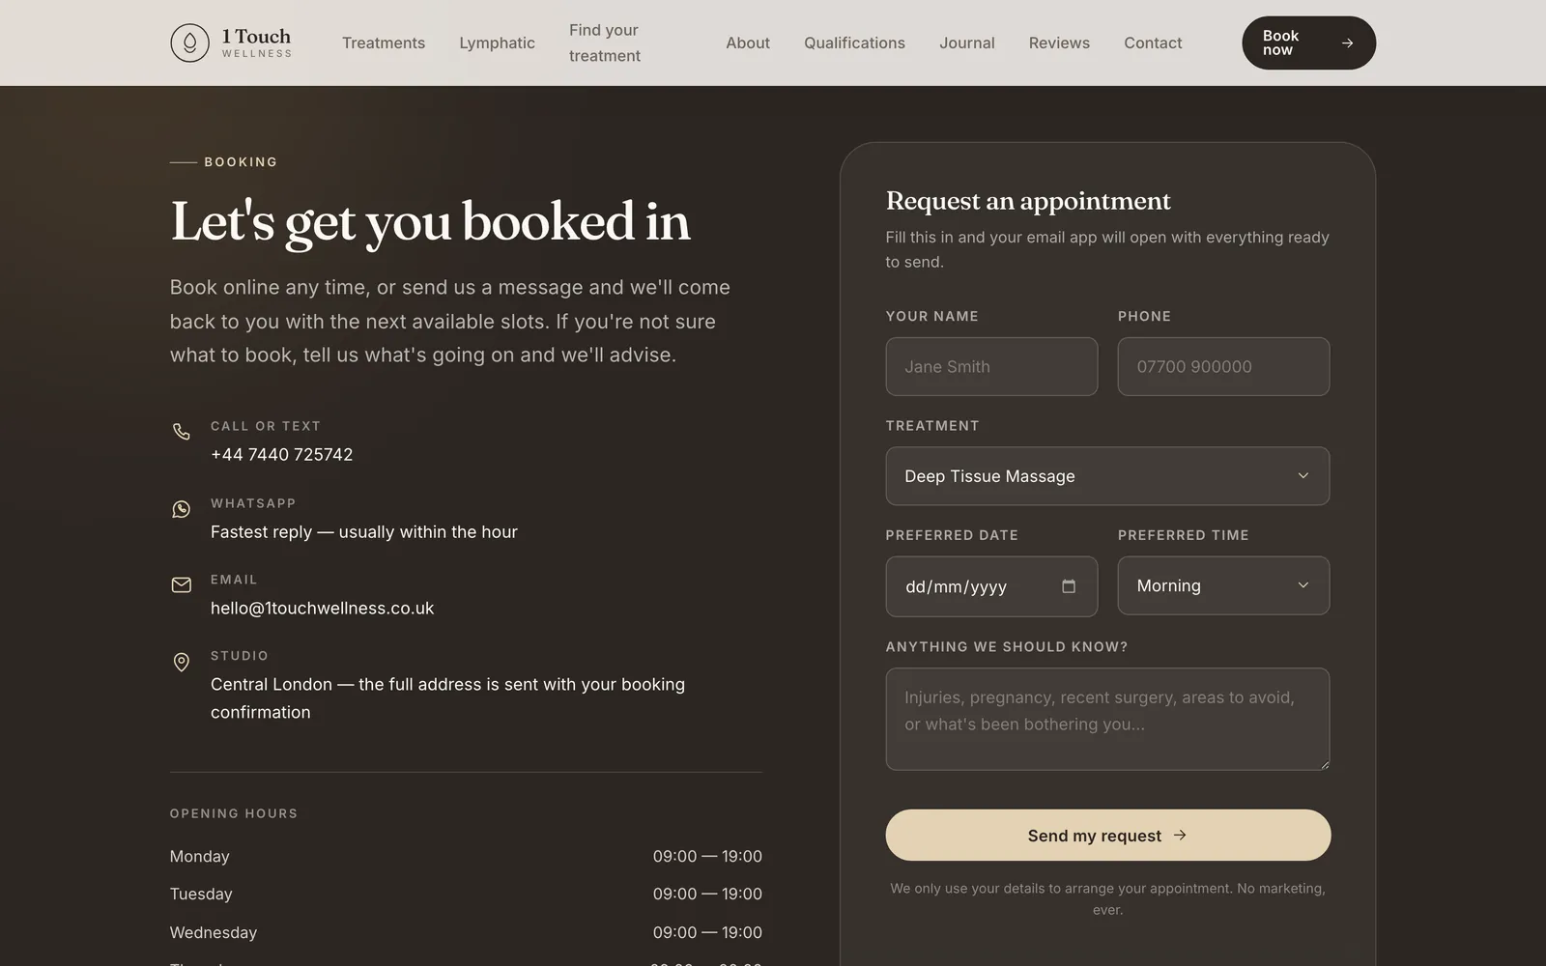This screenshot has height=966, width=1546.
Task: Click the map pin icon beside Studio
Action: (x=181, y=662)
